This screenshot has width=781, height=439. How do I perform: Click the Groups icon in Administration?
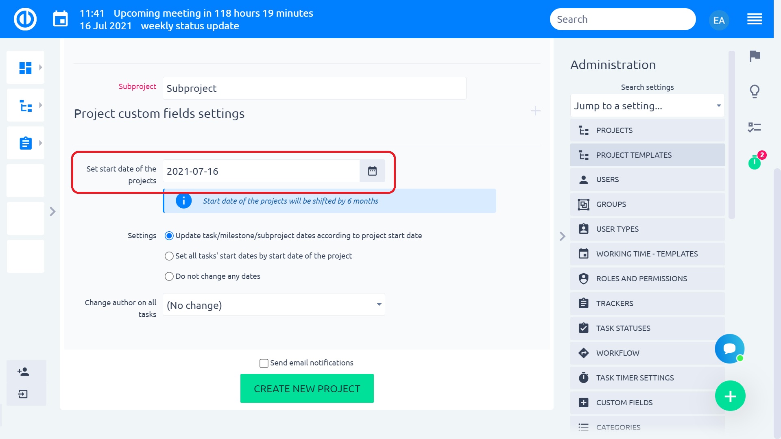tap(583, 204)
